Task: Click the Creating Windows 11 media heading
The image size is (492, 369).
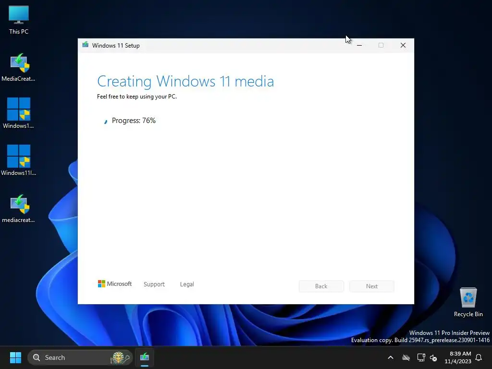Action: pos(185,81)
